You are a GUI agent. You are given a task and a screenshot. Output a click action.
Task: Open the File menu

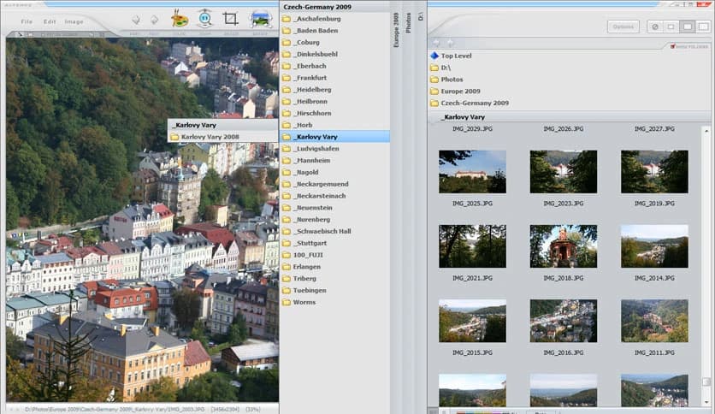click(x=27, y=21)
